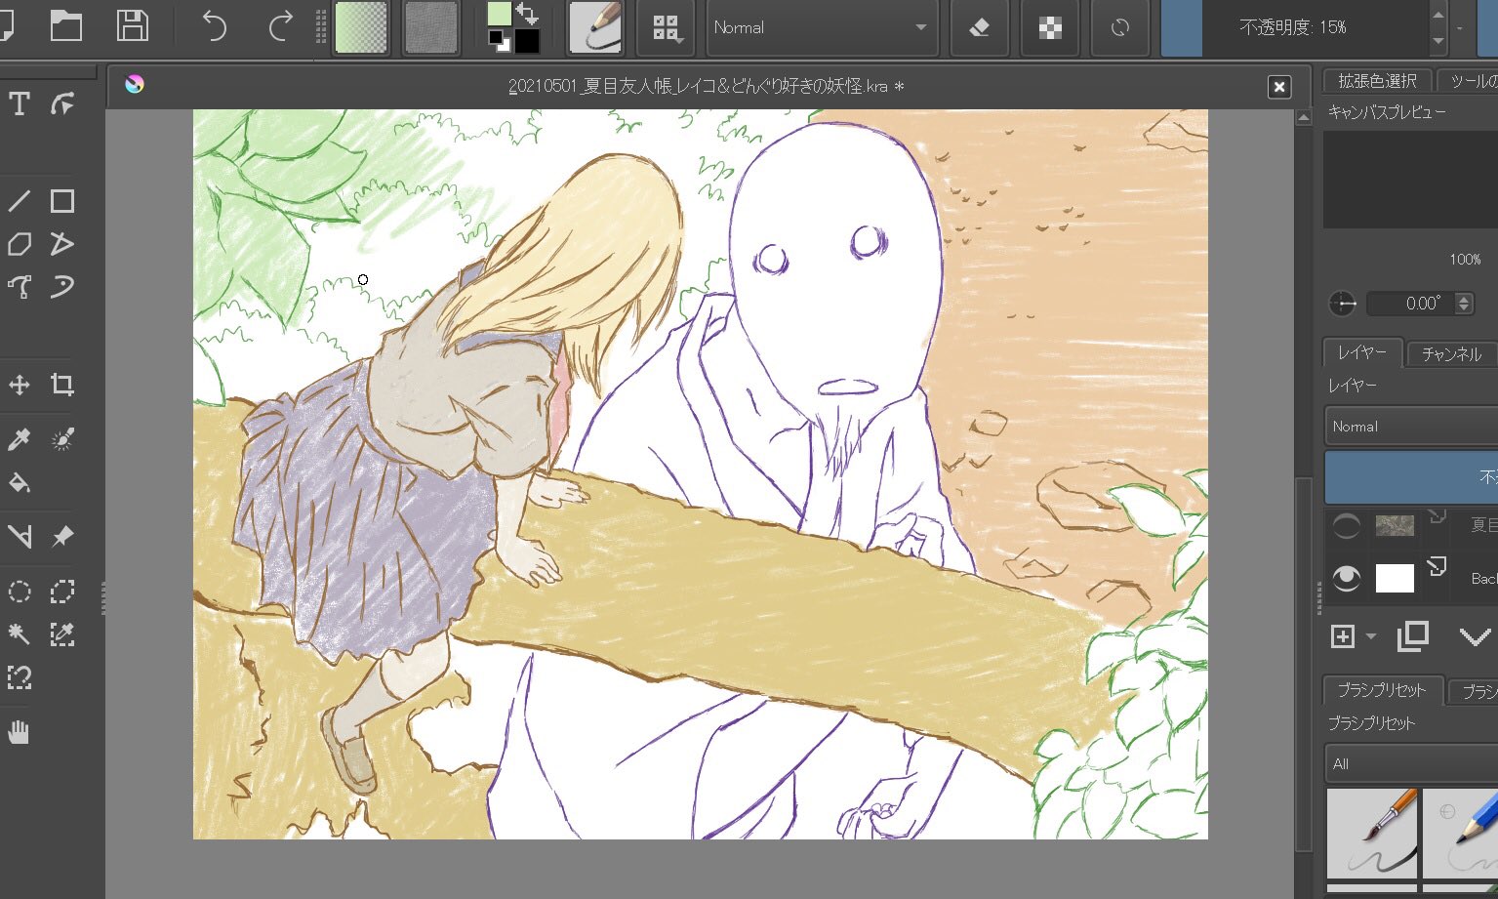Enable preserve alpha in the toolbar

[x=1049, y=27]
